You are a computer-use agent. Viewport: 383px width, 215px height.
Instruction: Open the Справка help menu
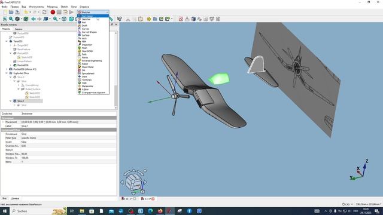pos(84,7)
